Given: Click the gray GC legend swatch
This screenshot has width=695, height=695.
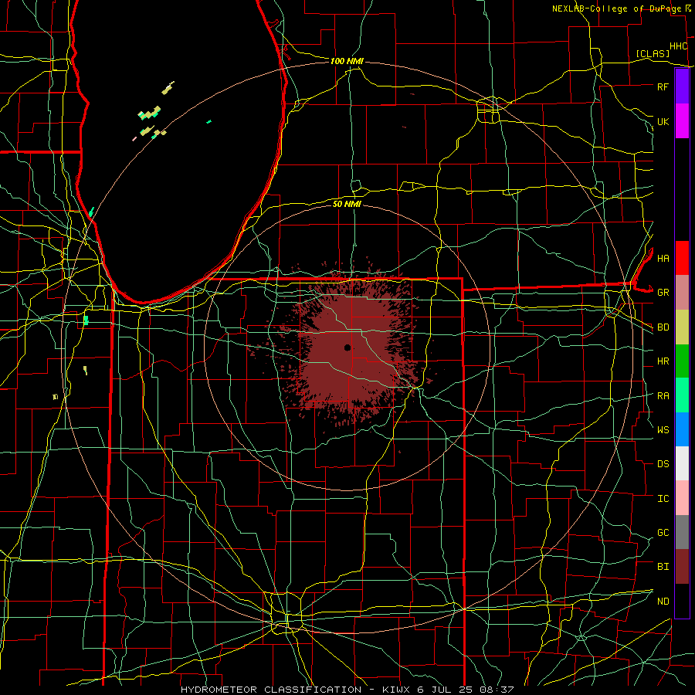Looking at the screenshot, I should [x=682, y=532].
